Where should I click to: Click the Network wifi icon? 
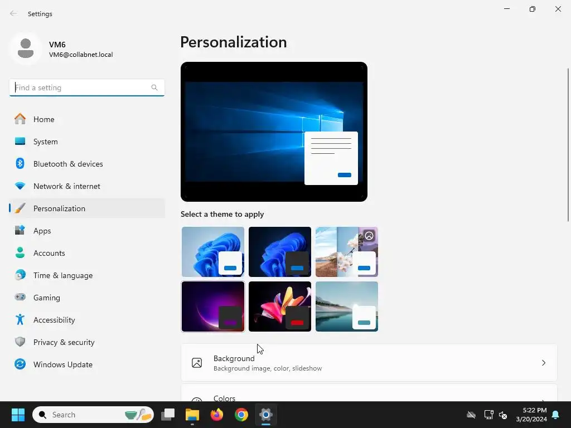click(20, 186)
